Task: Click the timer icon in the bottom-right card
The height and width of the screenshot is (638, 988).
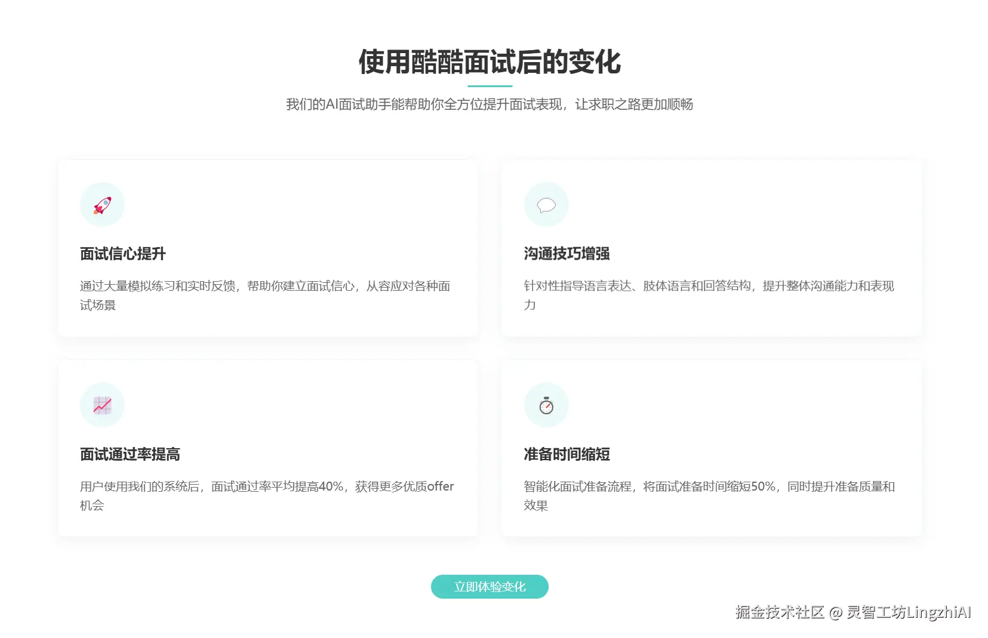Action: (546, 405)
